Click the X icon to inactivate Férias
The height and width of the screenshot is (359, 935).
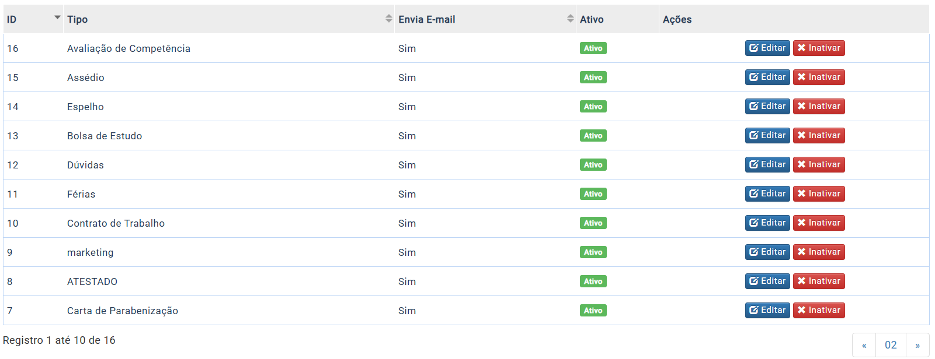pyautogui.click(x=802, y=193)
